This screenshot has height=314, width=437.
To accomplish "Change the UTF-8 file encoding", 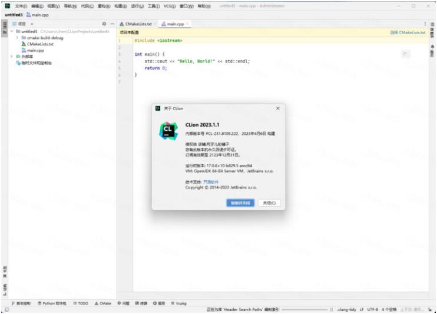I will click(x=373, y=309).
